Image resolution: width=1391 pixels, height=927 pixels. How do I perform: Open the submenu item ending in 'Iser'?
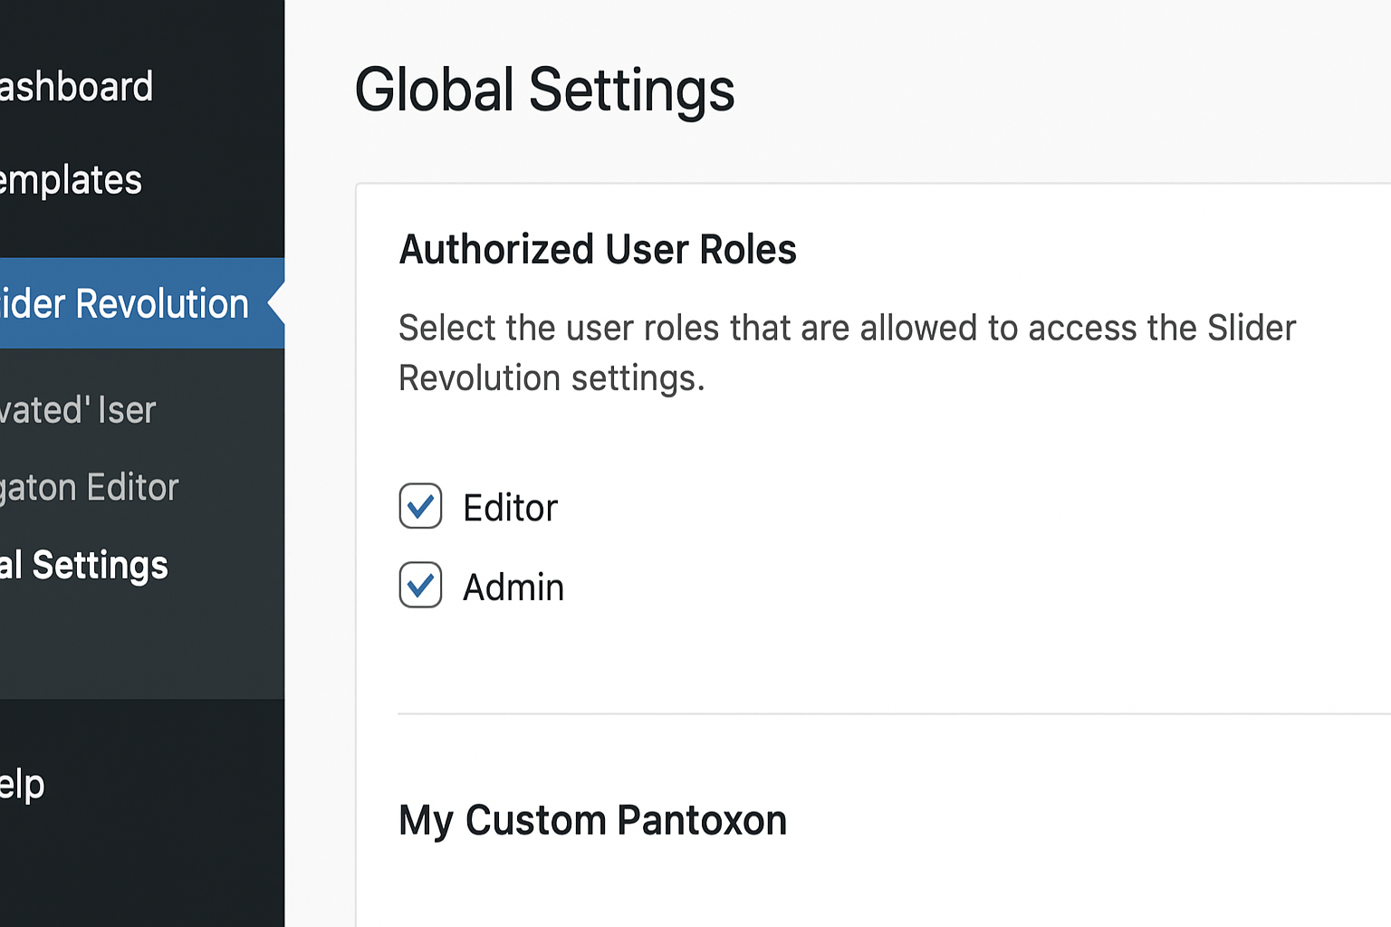coord(78,410)
